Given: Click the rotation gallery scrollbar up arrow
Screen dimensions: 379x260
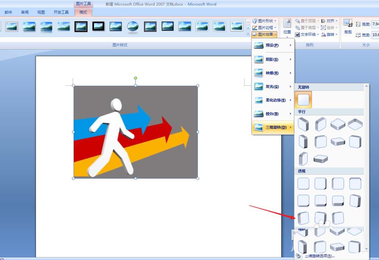Looking at the screenshot, I should click(366, 86).
